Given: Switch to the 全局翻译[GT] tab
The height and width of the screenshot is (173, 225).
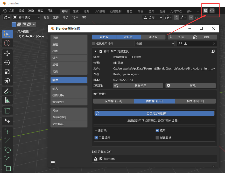Looking at the screenshot, I should click(x=113, y=101).
